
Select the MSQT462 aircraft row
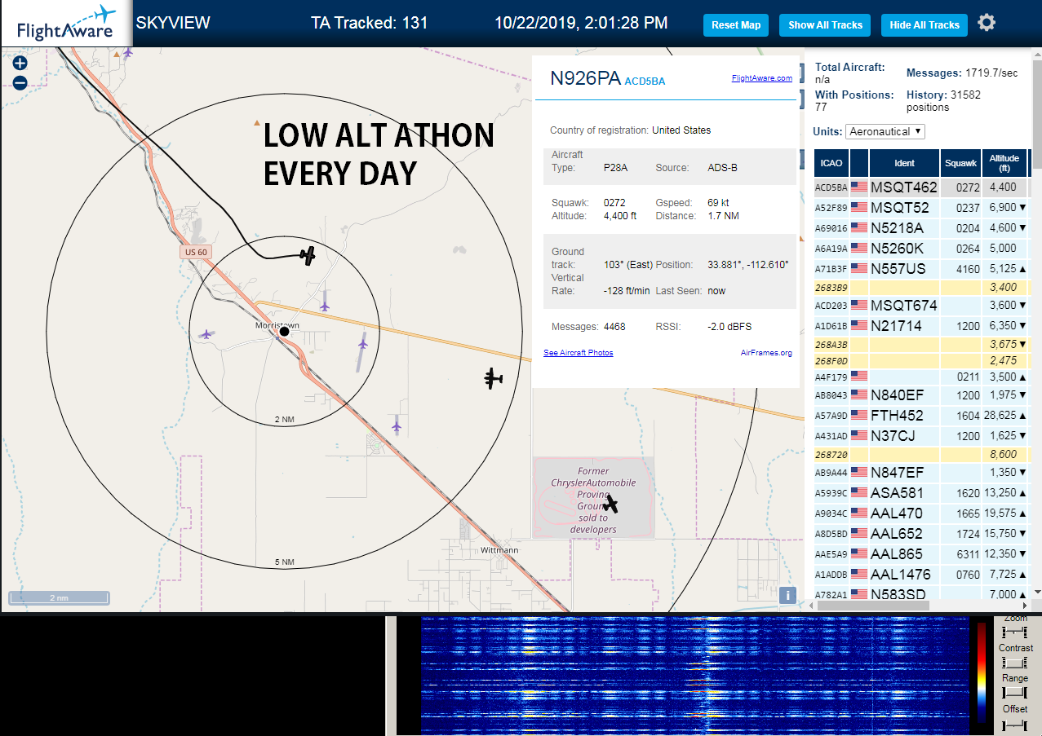click(x=922, y=187)
